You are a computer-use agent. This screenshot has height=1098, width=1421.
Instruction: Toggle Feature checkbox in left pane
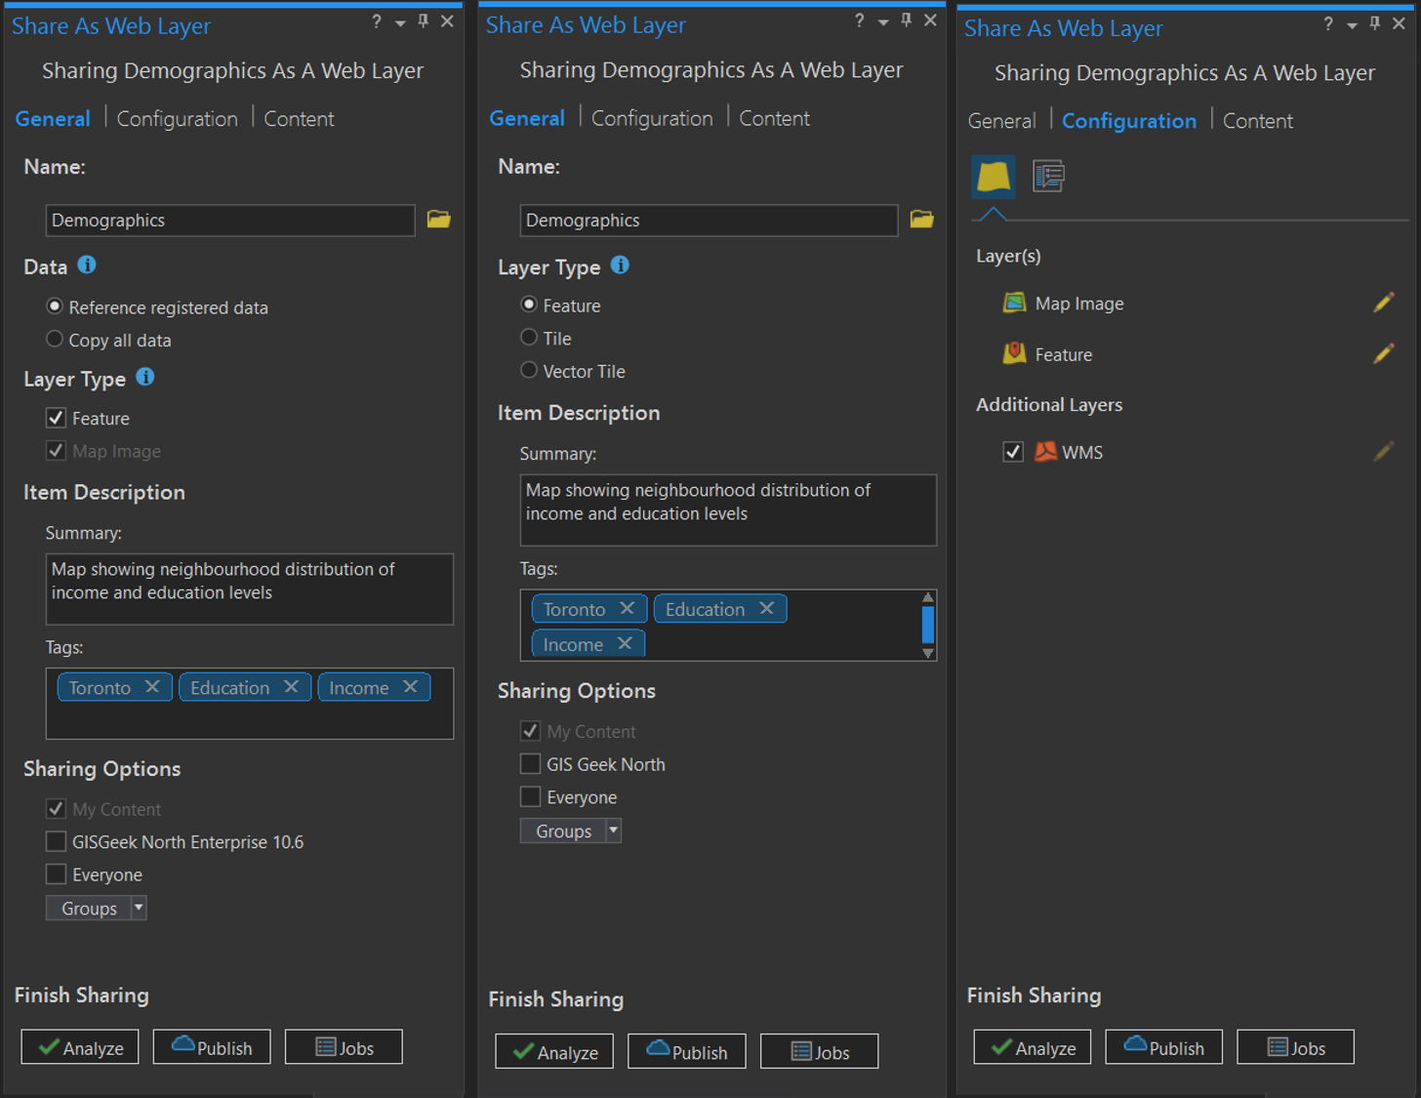click(x=56, y=418)
